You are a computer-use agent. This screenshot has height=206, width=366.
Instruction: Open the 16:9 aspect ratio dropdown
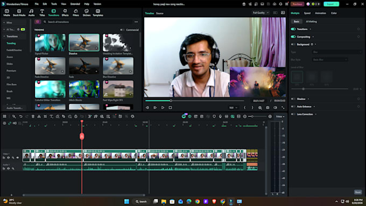[233, 108]
